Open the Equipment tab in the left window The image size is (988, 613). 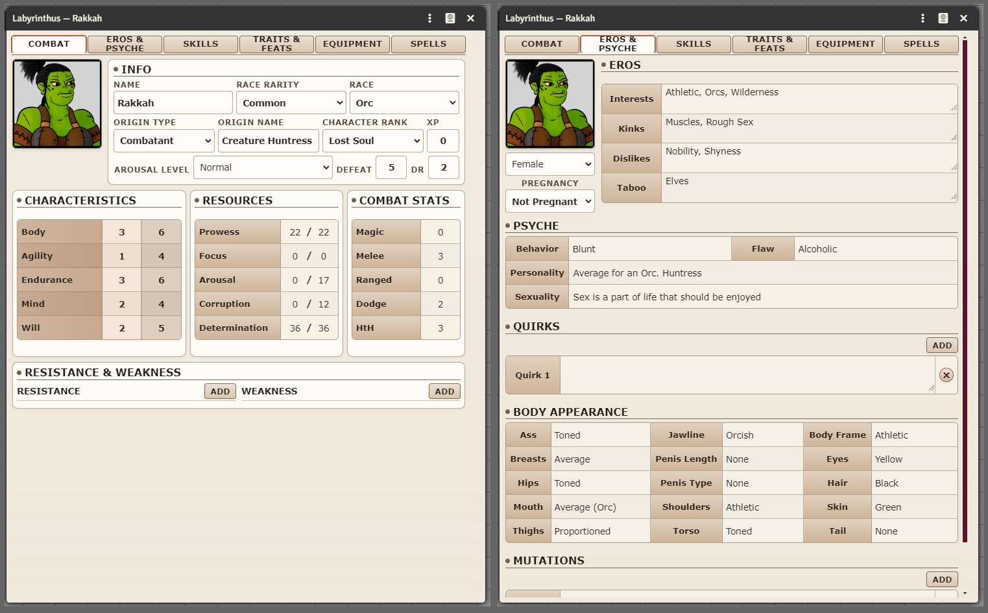(352, 44)
